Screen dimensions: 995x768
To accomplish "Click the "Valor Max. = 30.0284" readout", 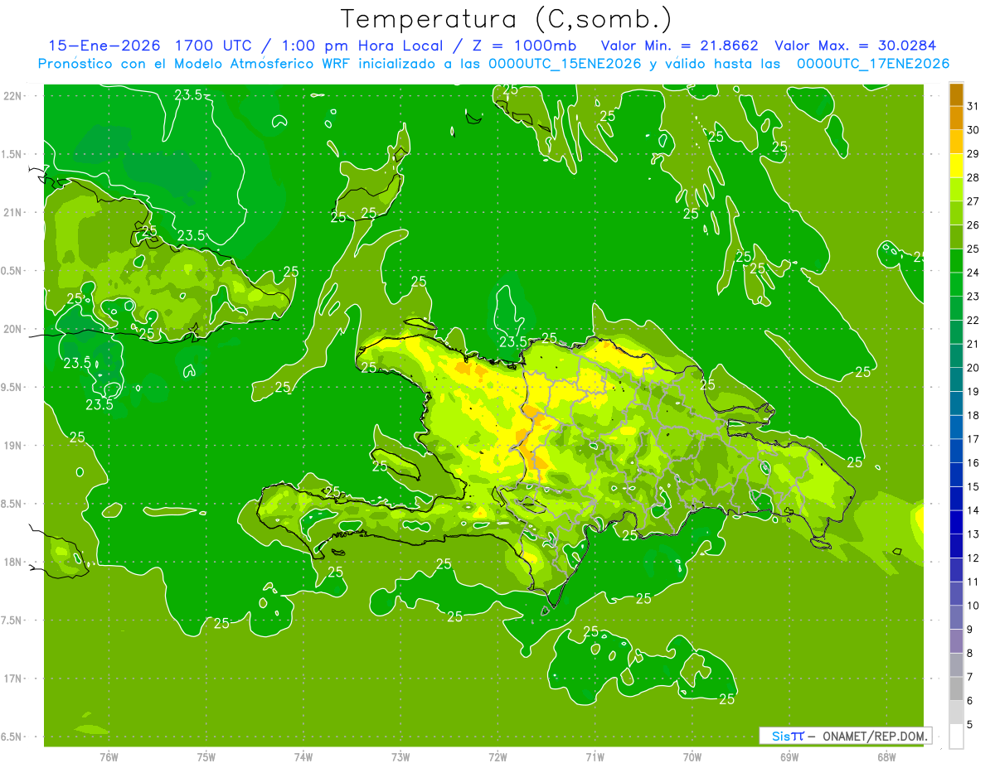I will [857, 46].
